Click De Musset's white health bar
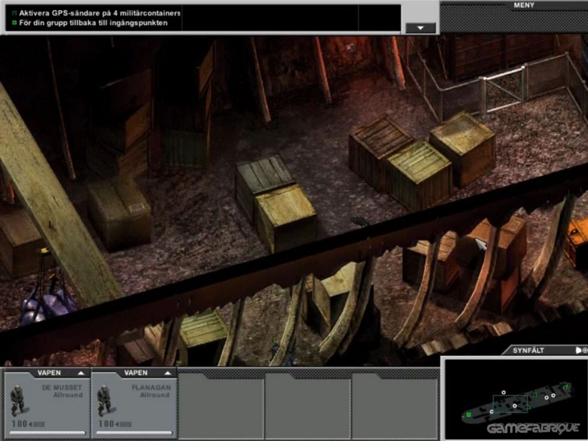The width and height of the screenshot is (588, 441). point(47,433)
